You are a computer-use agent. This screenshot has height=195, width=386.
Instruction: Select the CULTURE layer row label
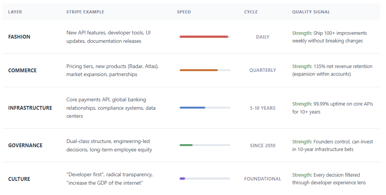pos(19,179)
